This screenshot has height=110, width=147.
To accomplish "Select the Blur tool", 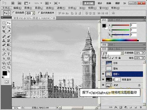I will pyautogui.click(x=4, y=49).
